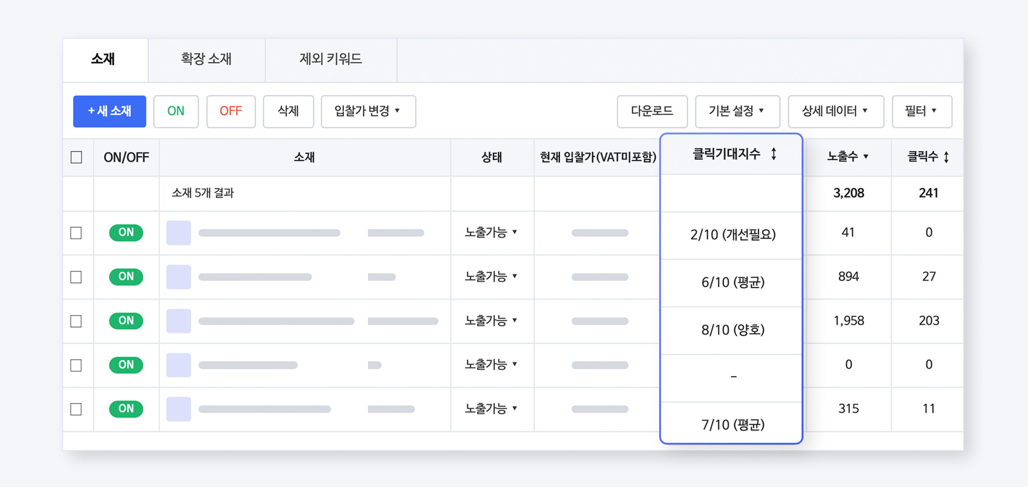The width and height of the screenshot is (1028, 487).
Task: Check the row with 7/10 (평균)
Action: point(77,409)
